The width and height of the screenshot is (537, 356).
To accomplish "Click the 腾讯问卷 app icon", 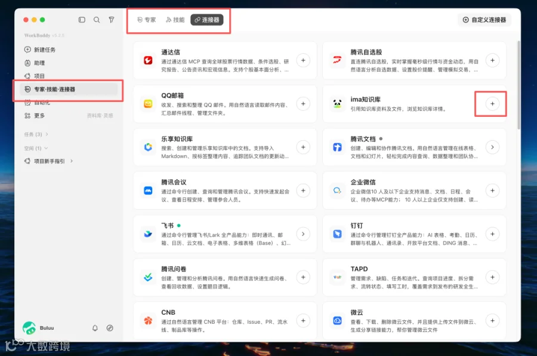I will 148,277.
